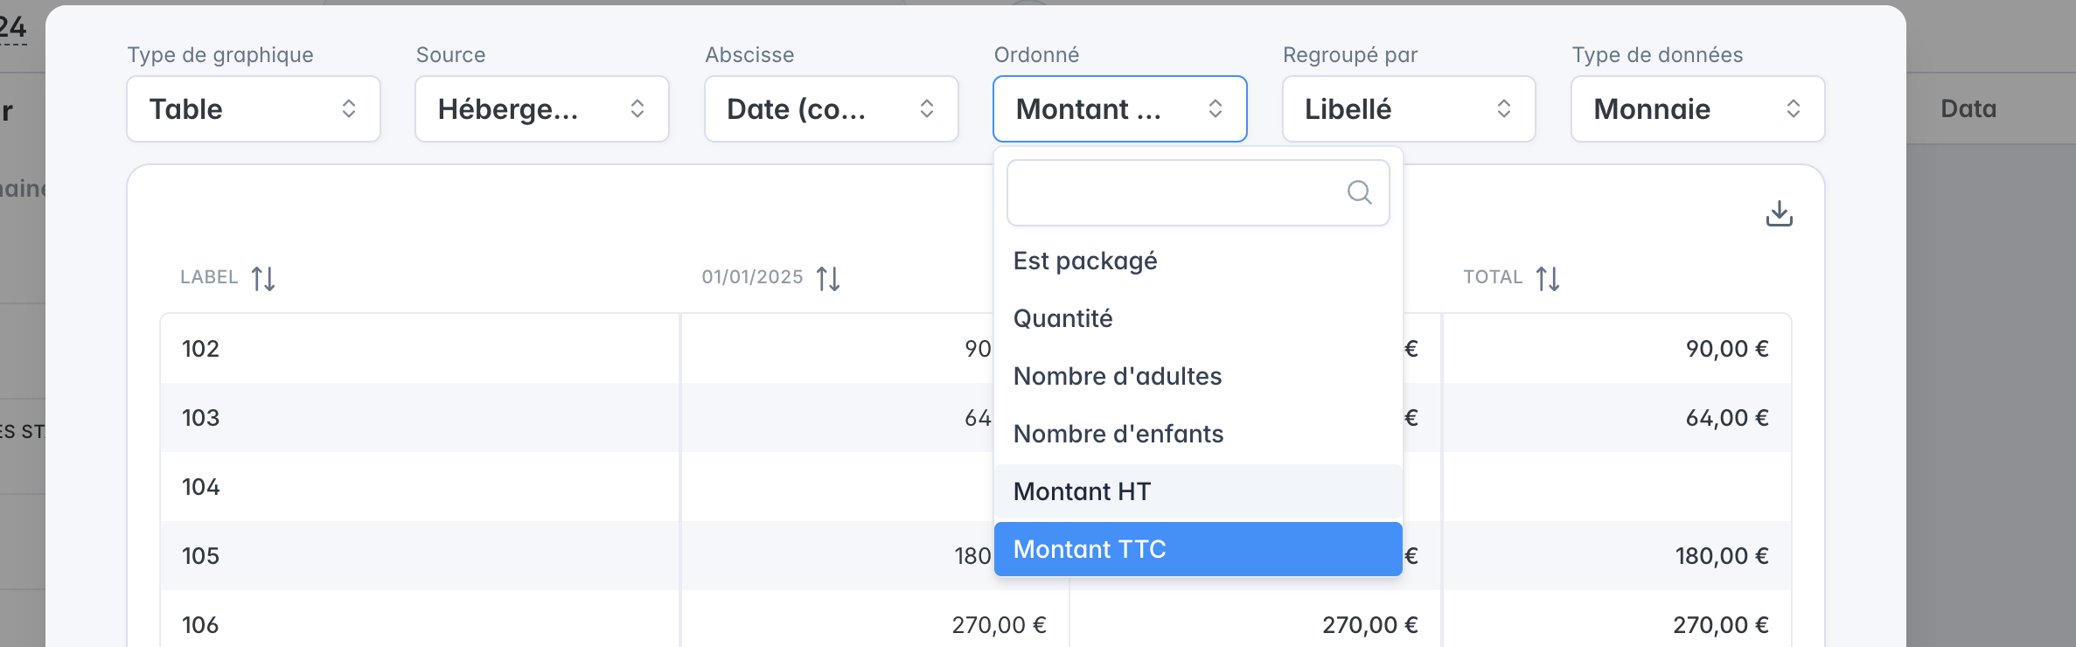
Task: Click the Data tab behind the dialog
Action: pos(1968,108)
